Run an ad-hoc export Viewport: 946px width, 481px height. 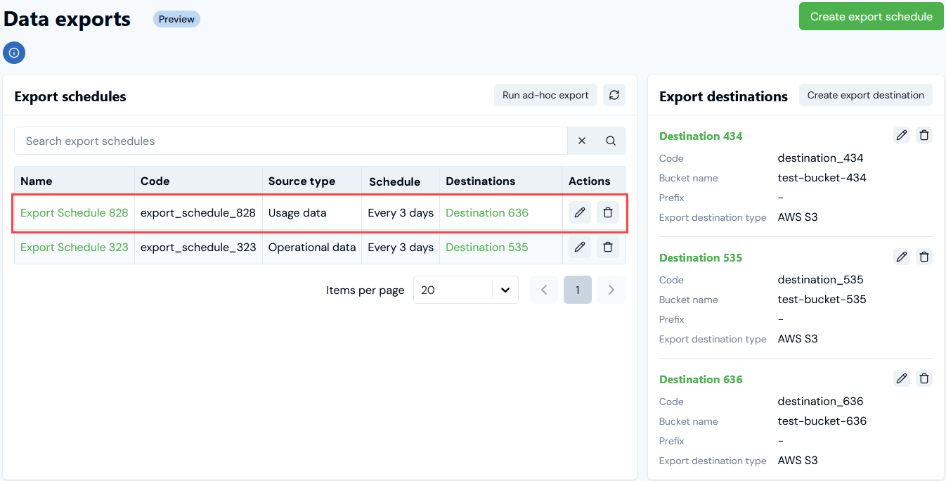coord(545,95)
